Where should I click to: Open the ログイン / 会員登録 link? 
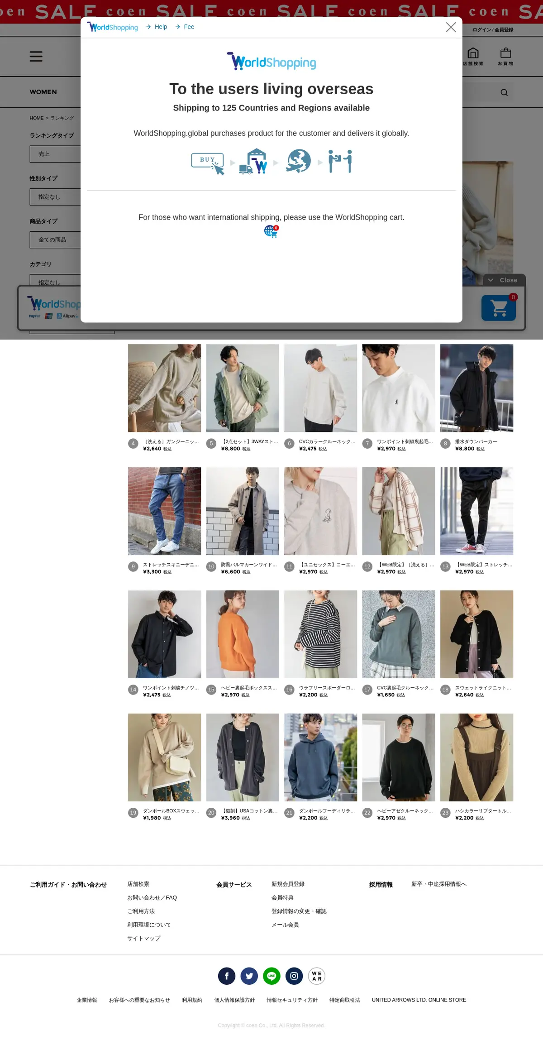click(x=493, y=30)
